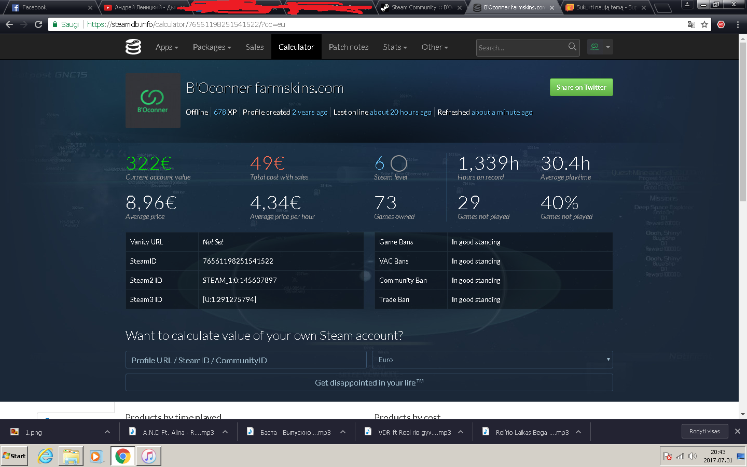Open the Sales page
Viewport: 747px width, 467px height.
click(x=255, y=47)
